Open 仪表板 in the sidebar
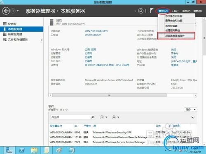The height and width of the screenshot is (154, 206). coord(12,24)
